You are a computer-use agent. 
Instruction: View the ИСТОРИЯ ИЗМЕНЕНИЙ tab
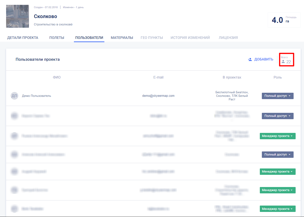[x=190, y=38]
